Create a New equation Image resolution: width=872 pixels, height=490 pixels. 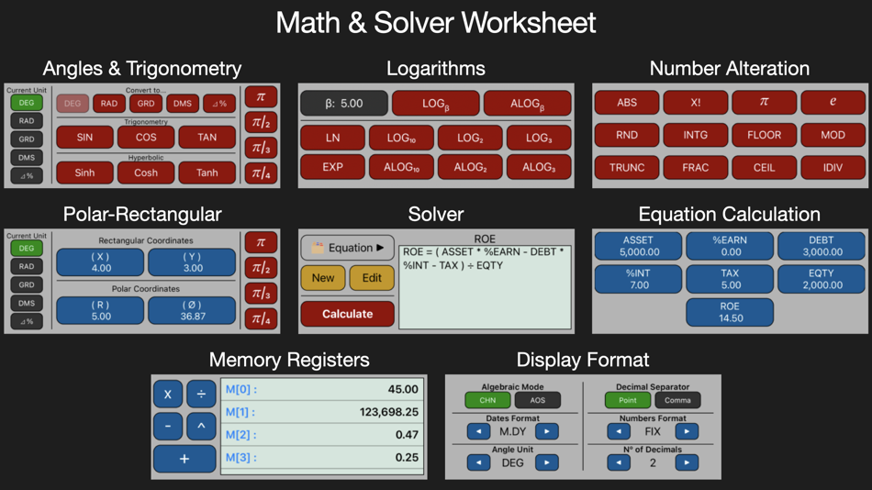click(323, 278)
